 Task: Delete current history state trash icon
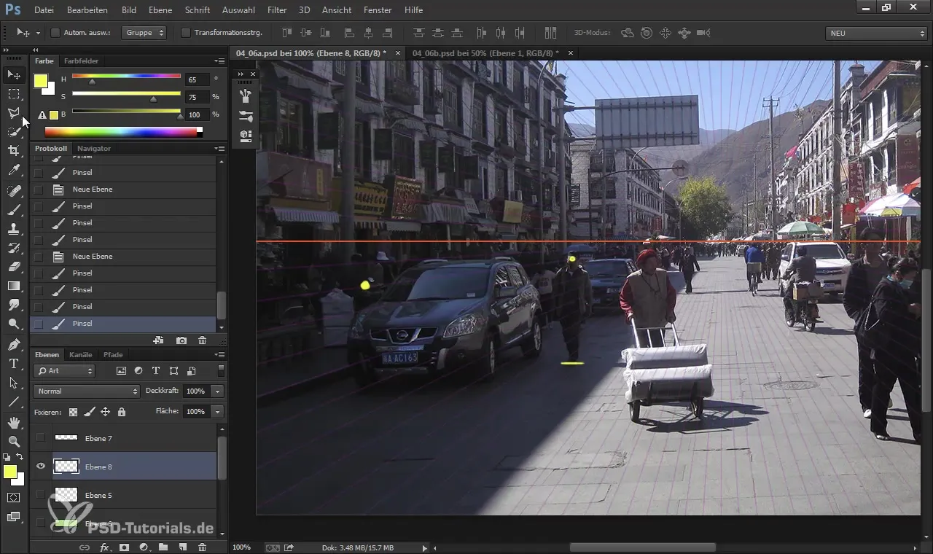202,340
